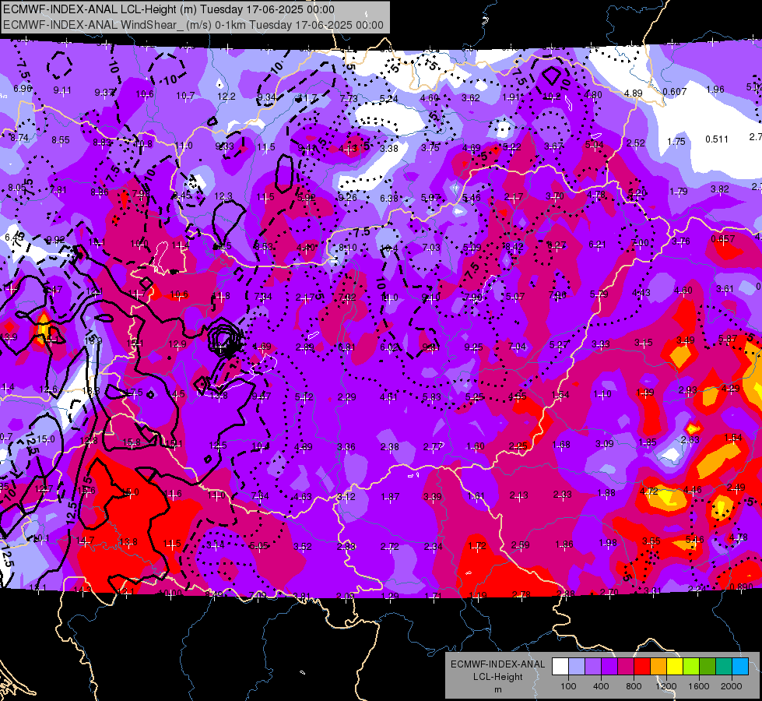This screenshot has height=701, width=762.
Task: Click the medium violet legend swatch
Action: (593, 667)
